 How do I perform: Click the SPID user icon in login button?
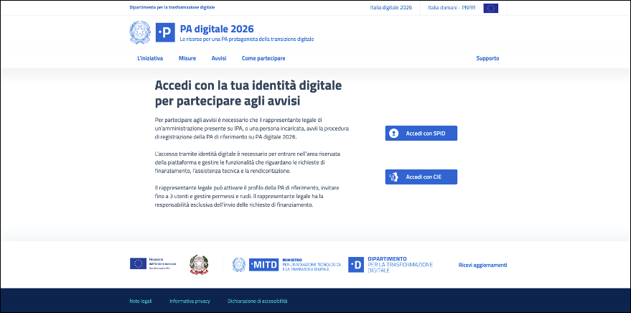point(393,134)
